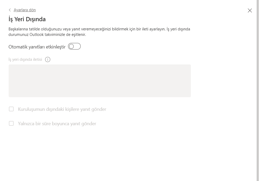Click "Kuruluşumun dışındaki kişilere yanıt gönder" label text
Image resolution: width=259 pixels, height=181 pixels.
62,109
